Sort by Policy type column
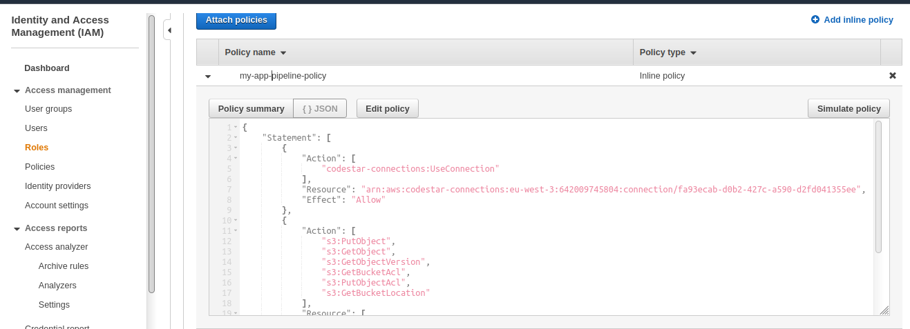Viewport: 910px width, 329px height. point(667,52)
